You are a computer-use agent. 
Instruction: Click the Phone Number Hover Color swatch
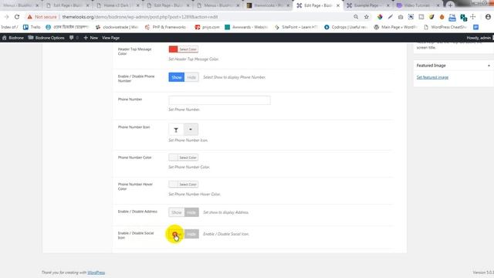173,185
